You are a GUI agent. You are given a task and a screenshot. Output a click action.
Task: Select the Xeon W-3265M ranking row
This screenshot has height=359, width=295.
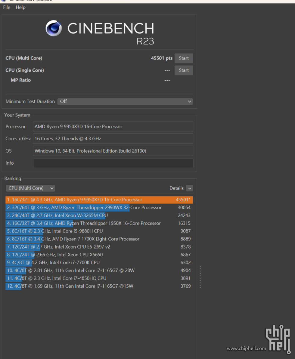(x=99, y=215)
